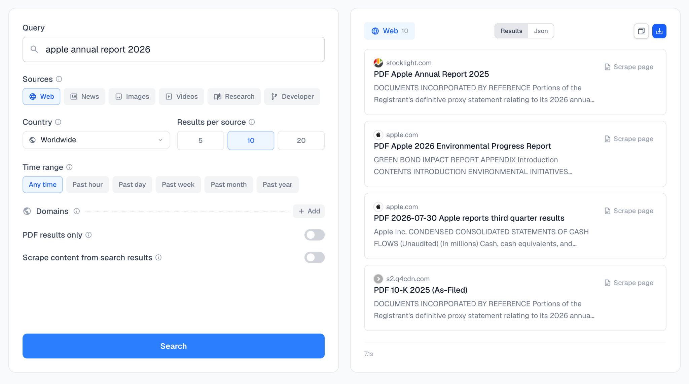Click the Sources info icon
The height and width of the screenshot is (384, 689).
59,79
